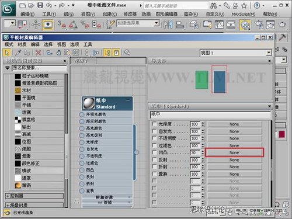Open the 材质 menu in the material editor
292x219 pixels.
click(x=22, y=44)
